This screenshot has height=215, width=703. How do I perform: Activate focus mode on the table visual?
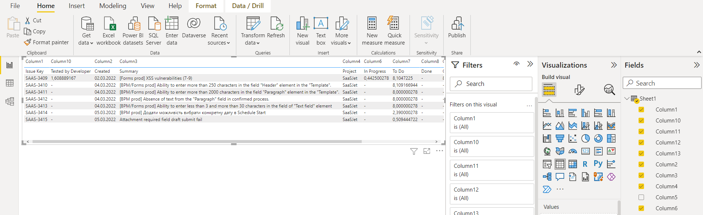[x=427, y=151]
